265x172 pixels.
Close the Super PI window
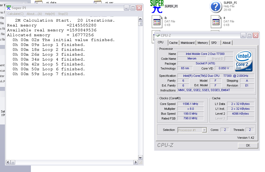139,8
